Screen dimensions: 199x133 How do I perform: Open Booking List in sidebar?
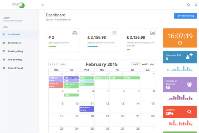point(14,43)
